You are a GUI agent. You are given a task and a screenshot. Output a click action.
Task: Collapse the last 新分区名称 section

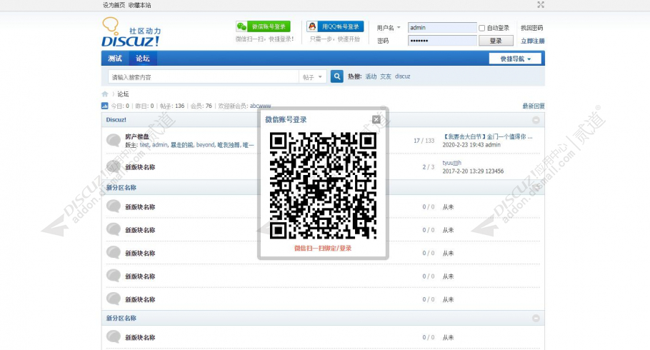536,319
